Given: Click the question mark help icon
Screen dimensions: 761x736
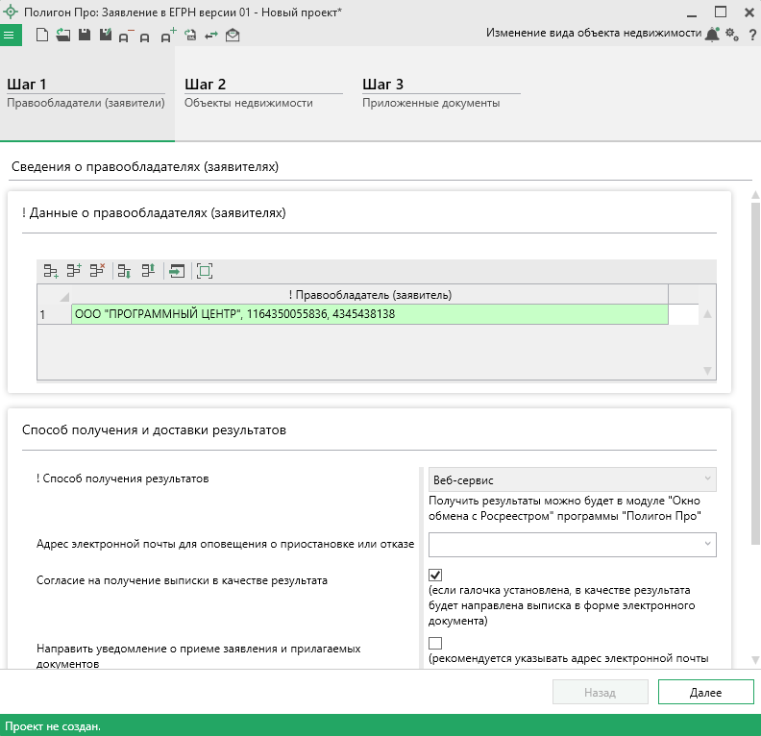Looking at the screenshot, I should point(751,35).
